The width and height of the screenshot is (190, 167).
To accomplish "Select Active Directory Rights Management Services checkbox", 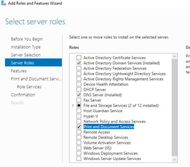I will tap(79, 79).
